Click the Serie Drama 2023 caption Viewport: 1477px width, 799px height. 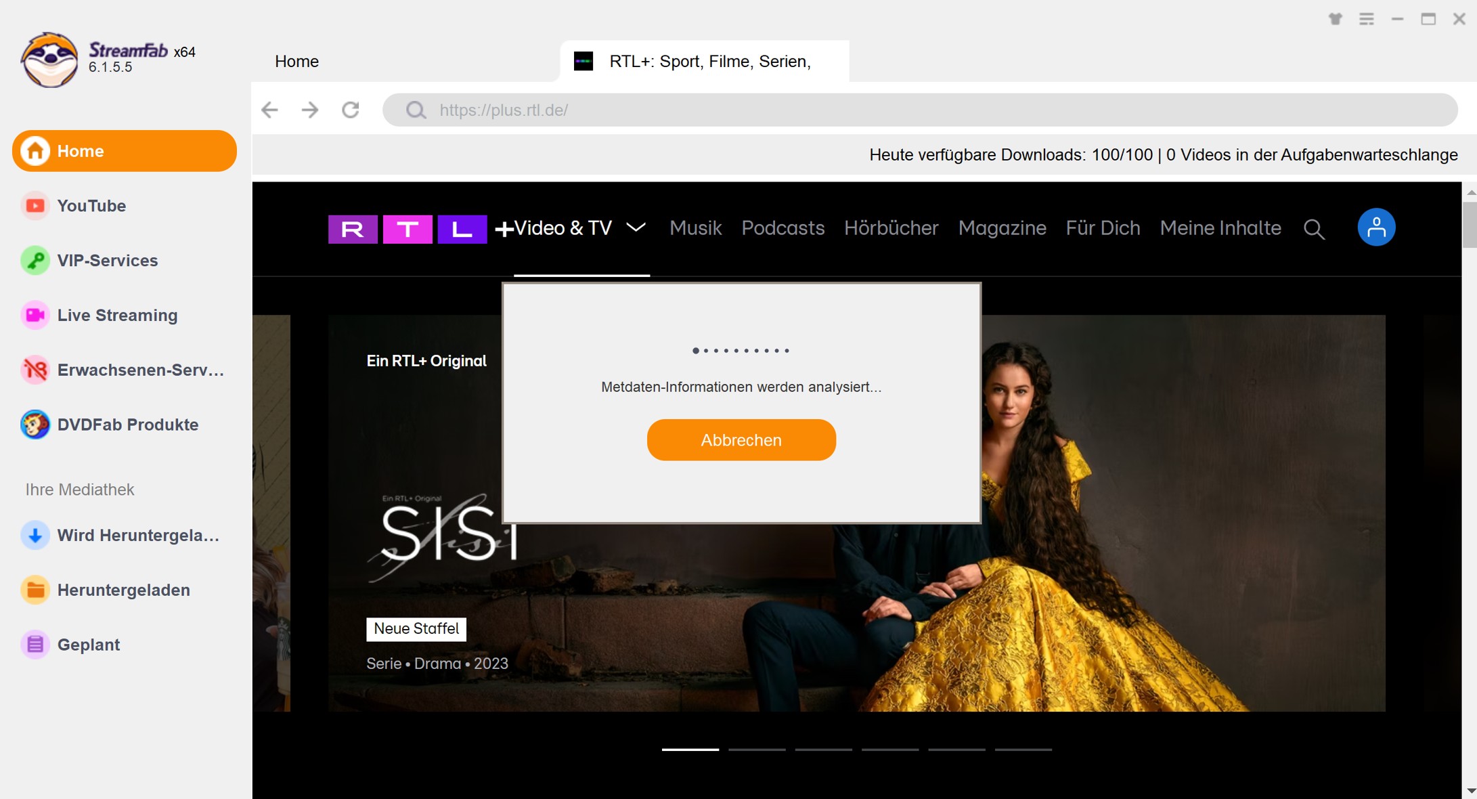(x=437, y=664)
